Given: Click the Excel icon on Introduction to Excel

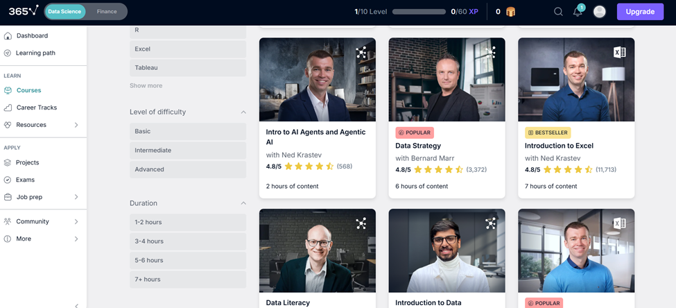Looking at the screenshot, I should click(x=620, y=52).
